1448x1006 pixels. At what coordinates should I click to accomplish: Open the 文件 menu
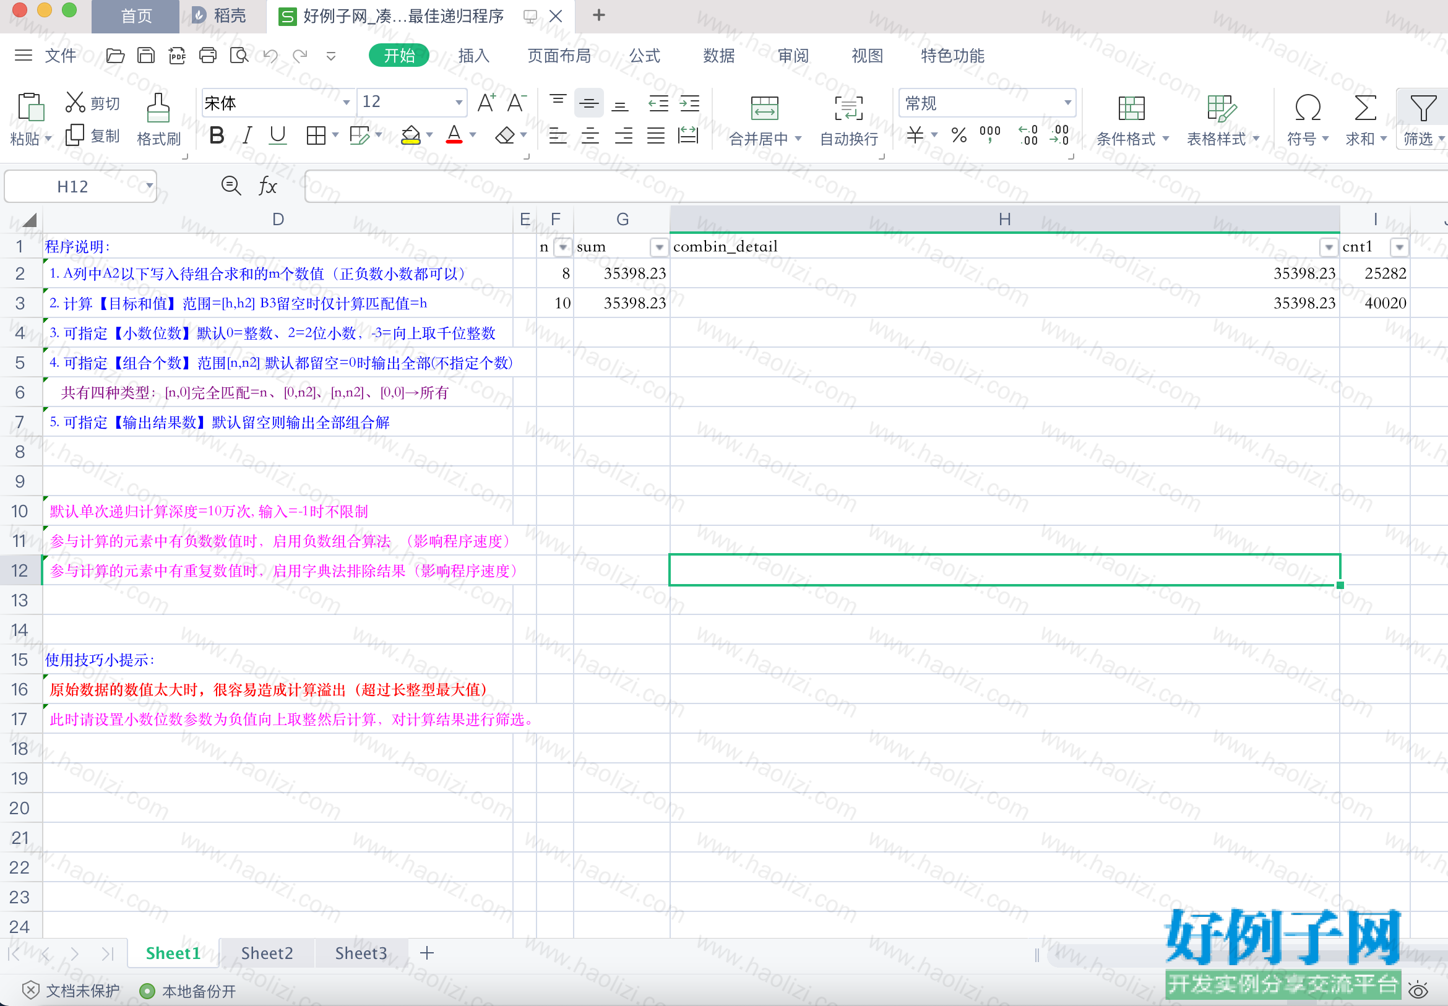[61, 56]
